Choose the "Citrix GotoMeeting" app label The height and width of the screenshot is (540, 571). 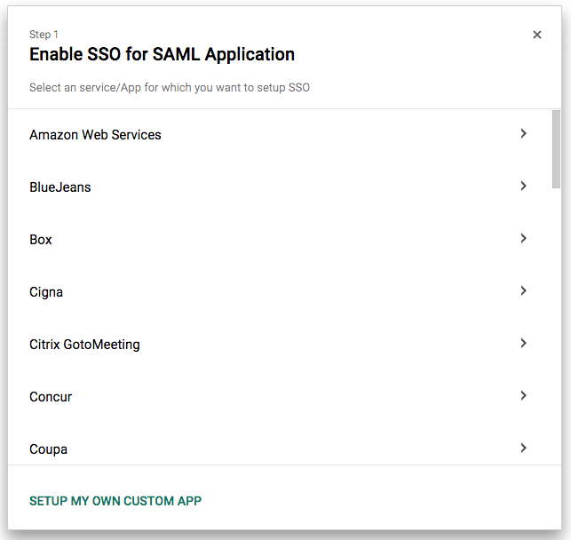tap(84, 345)
